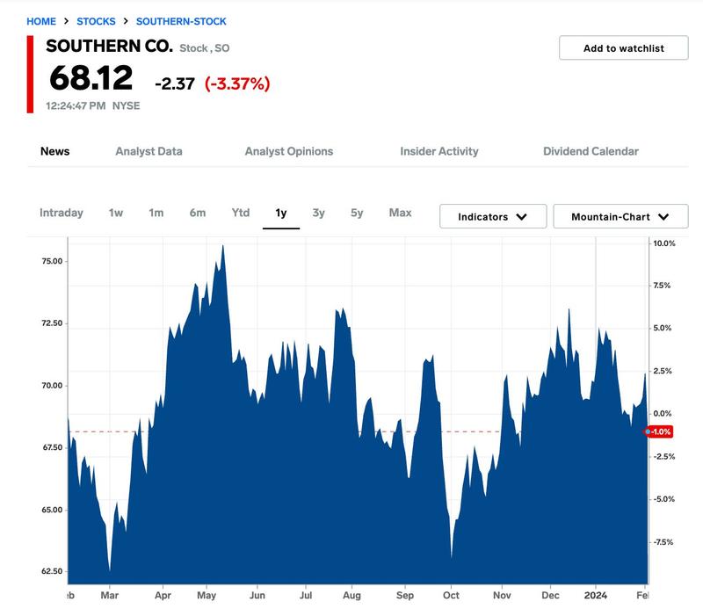Add Southern Co. to watchlist
Viewport: 703px width, 616px height.
pyautogui.click(x=624, y=48)
